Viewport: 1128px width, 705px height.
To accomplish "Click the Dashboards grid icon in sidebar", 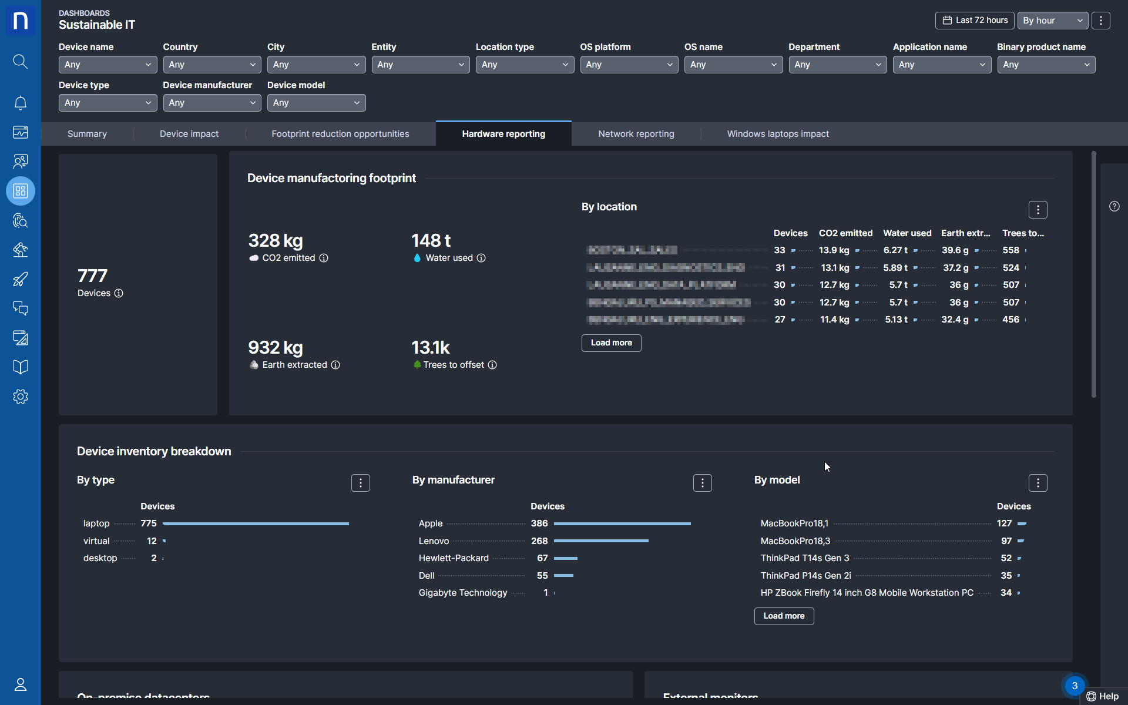I will pos(20,191).
